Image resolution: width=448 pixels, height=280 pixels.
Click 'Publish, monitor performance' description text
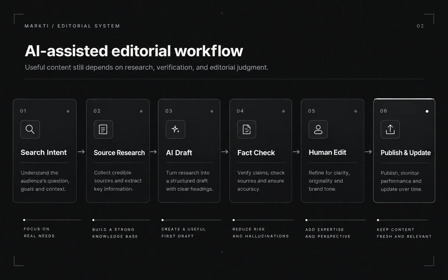click(x=401, y=181)
